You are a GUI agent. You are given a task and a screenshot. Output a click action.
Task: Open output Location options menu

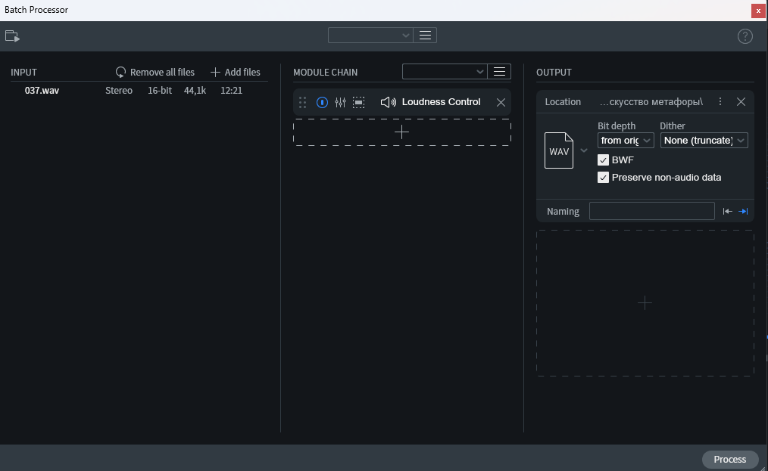coord(720,101)
